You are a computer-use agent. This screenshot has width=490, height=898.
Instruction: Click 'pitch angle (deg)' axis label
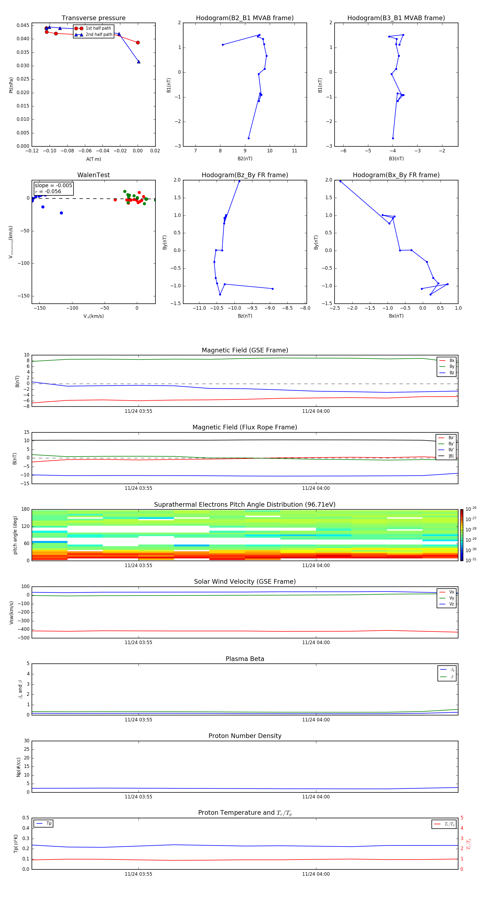point(15,535)
